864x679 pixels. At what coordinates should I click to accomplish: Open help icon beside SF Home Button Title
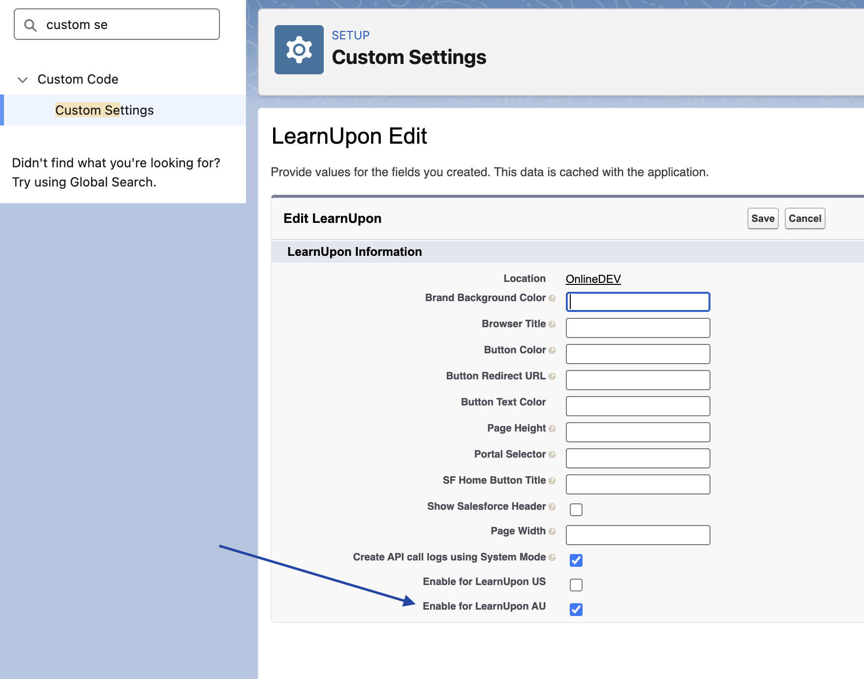[552, 481]
